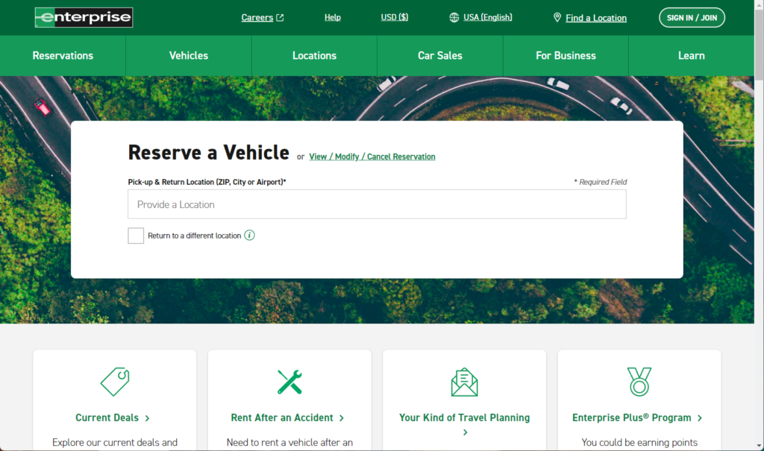
Task: Click the map pin icon beside Find a Location
Action: tap(557, 18)
